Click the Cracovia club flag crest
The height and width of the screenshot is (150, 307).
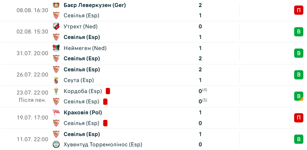[56, 113]
